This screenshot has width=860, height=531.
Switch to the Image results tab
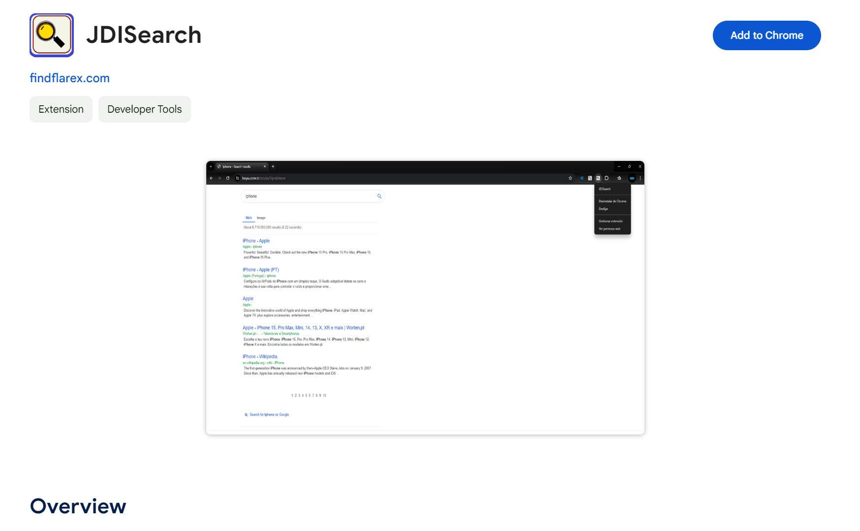pyautogui.click(x=261, y=218)
